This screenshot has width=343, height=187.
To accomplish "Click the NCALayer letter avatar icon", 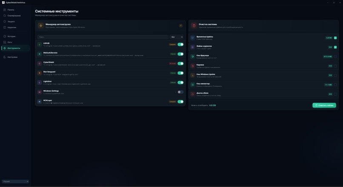I will [40, 102].
